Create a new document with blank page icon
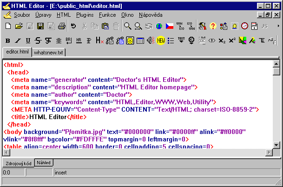The image size is (283, 187). pos(8,26)
